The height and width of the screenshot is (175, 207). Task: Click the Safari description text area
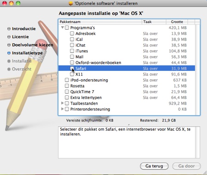(126, 142)
